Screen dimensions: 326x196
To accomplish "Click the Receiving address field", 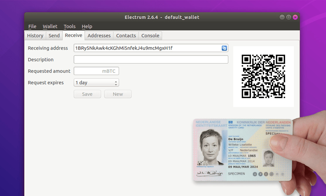I will tap(151, 48).
